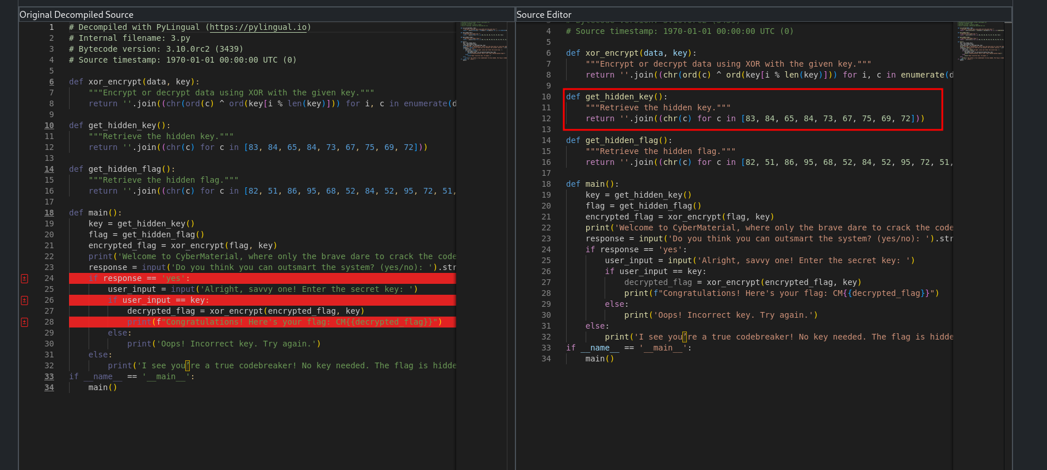Click "if __name__ == '__main__':" in left panel
1047x470 pixels.
[132, 376]
